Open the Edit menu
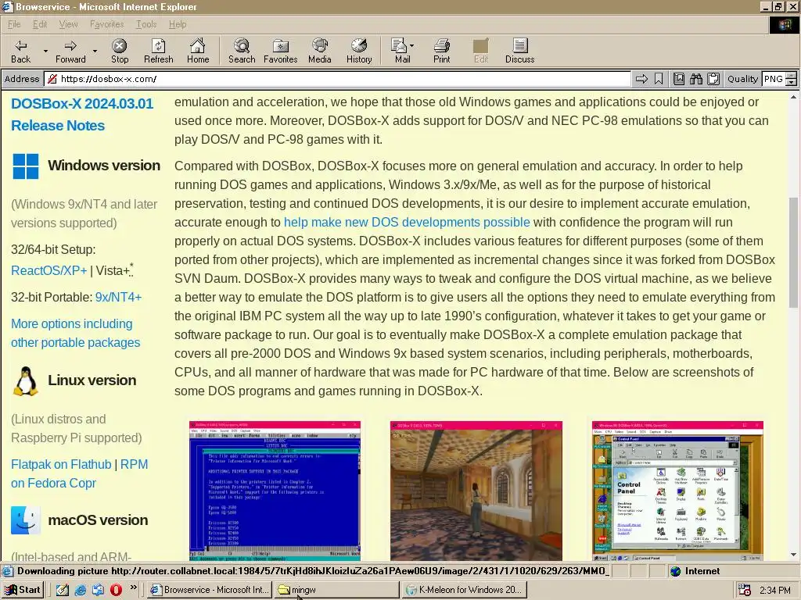This screenshot has height=600, width=801. (40, 24)
